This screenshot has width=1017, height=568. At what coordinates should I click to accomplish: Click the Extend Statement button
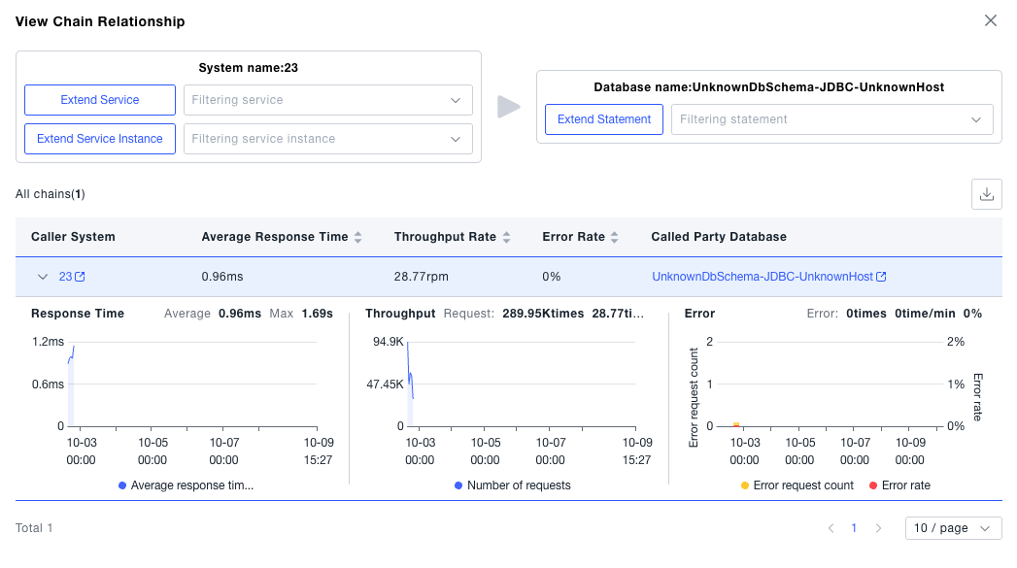pos(604,119)
